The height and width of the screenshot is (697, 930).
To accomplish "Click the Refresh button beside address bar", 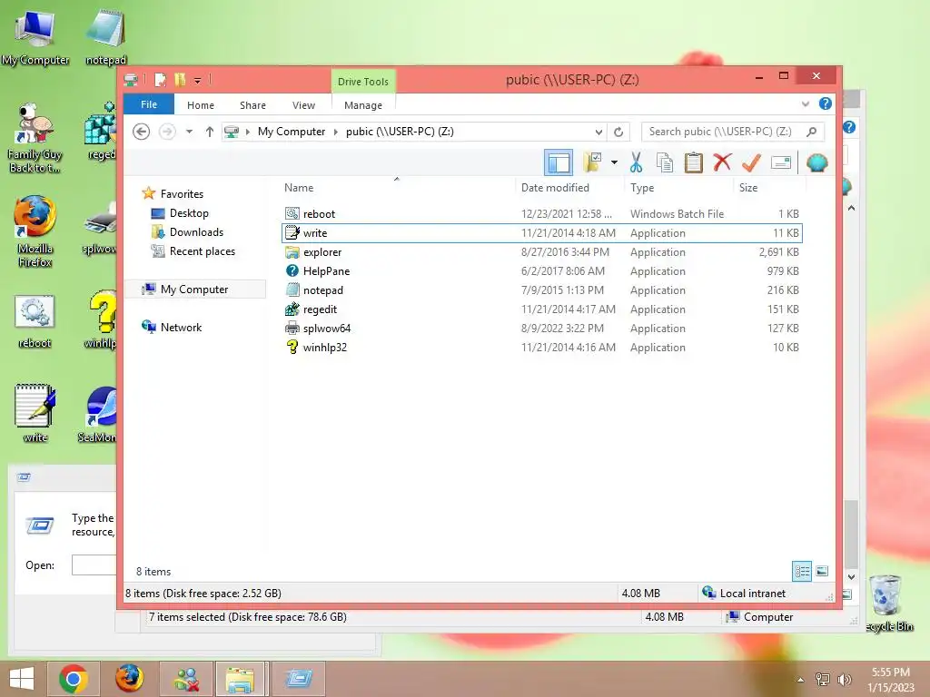I will coord(618,132).
